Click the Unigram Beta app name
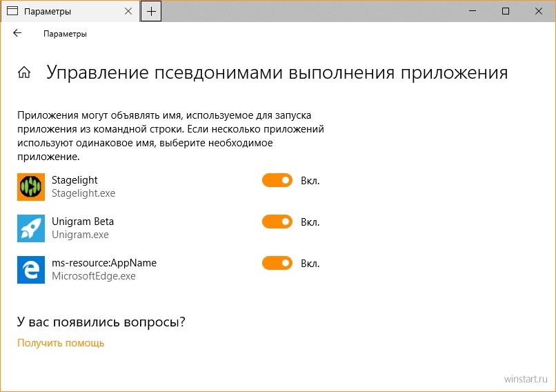Screen dimensions: 556x392 (83, 222)
